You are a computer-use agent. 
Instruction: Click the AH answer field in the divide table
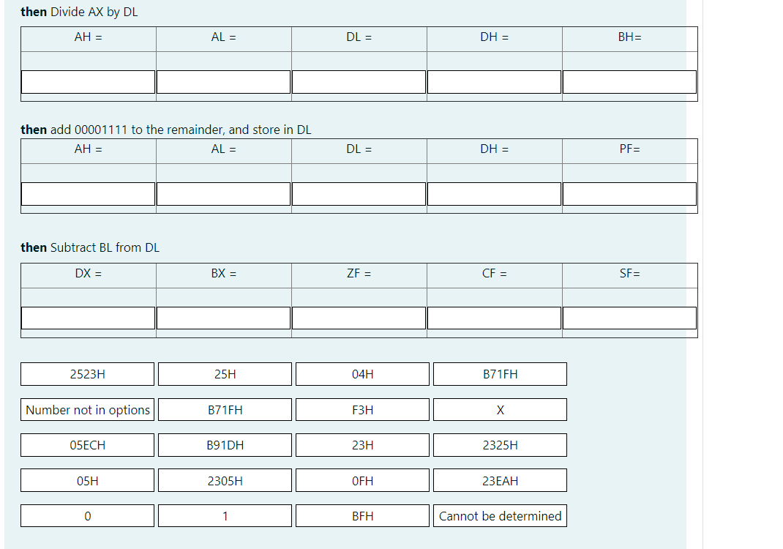[88, 81]
